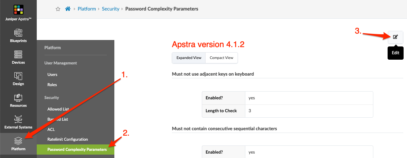Open the Resources sidebar icon
This screenshot has height=158, width=407.
tap(18, 98)
